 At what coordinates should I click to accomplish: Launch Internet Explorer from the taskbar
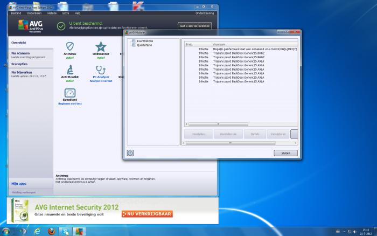click(x=37, y=232)
